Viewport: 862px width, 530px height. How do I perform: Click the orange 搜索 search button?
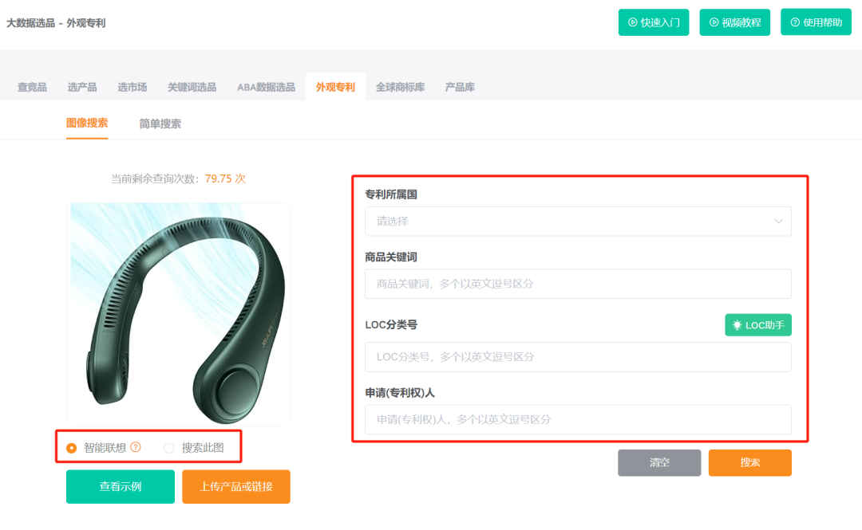(749, 462)
